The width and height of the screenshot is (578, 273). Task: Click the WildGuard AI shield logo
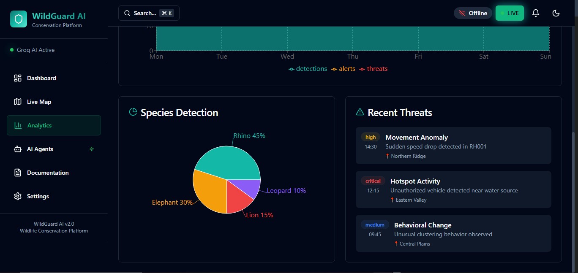18,19
